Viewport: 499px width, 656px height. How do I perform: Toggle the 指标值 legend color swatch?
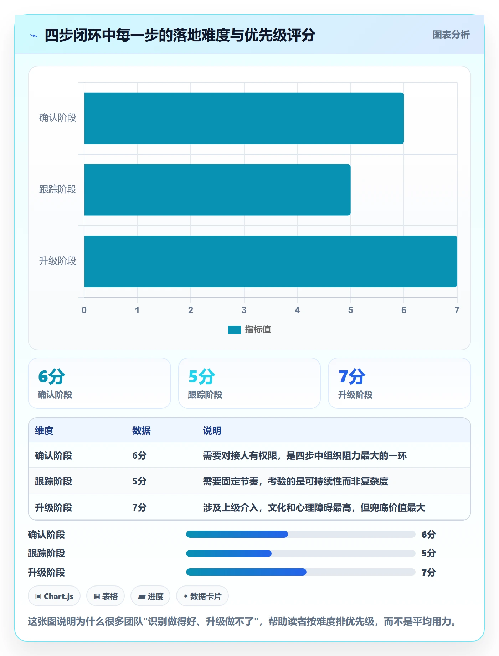tap(235, 330)
